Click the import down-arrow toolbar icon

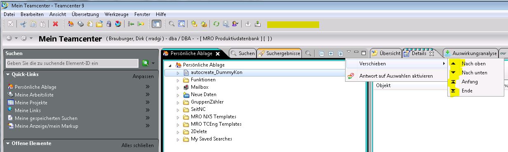[248, 24]
